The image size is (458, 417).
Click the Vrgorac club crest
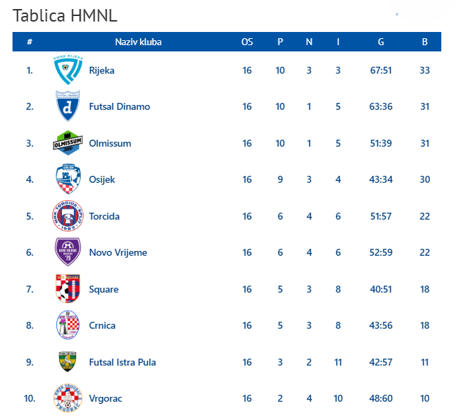[x=68, y=398]
